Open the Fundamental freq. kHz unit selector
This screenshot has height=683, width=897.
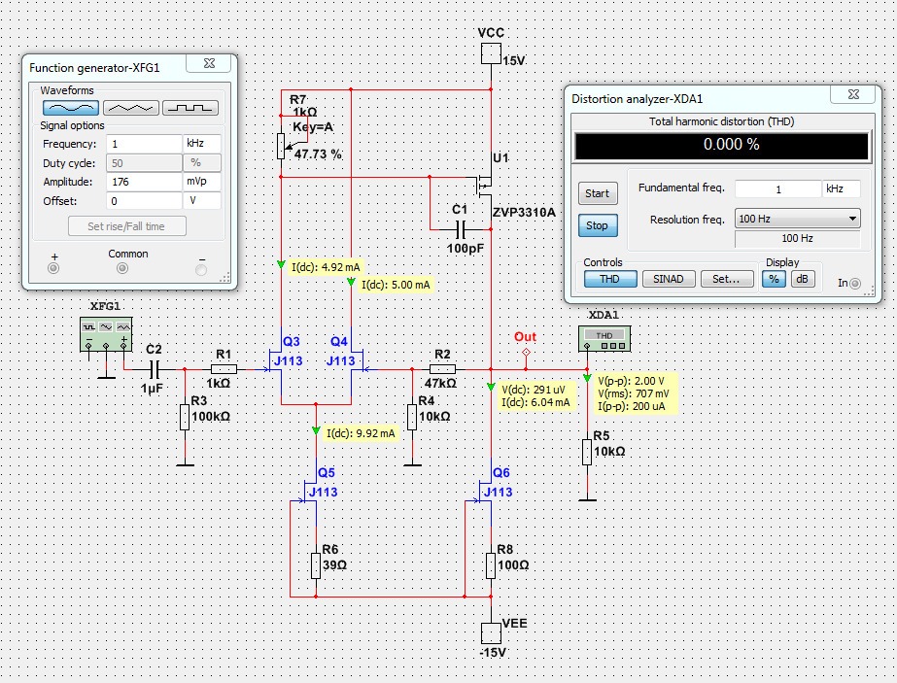(841, 188)
